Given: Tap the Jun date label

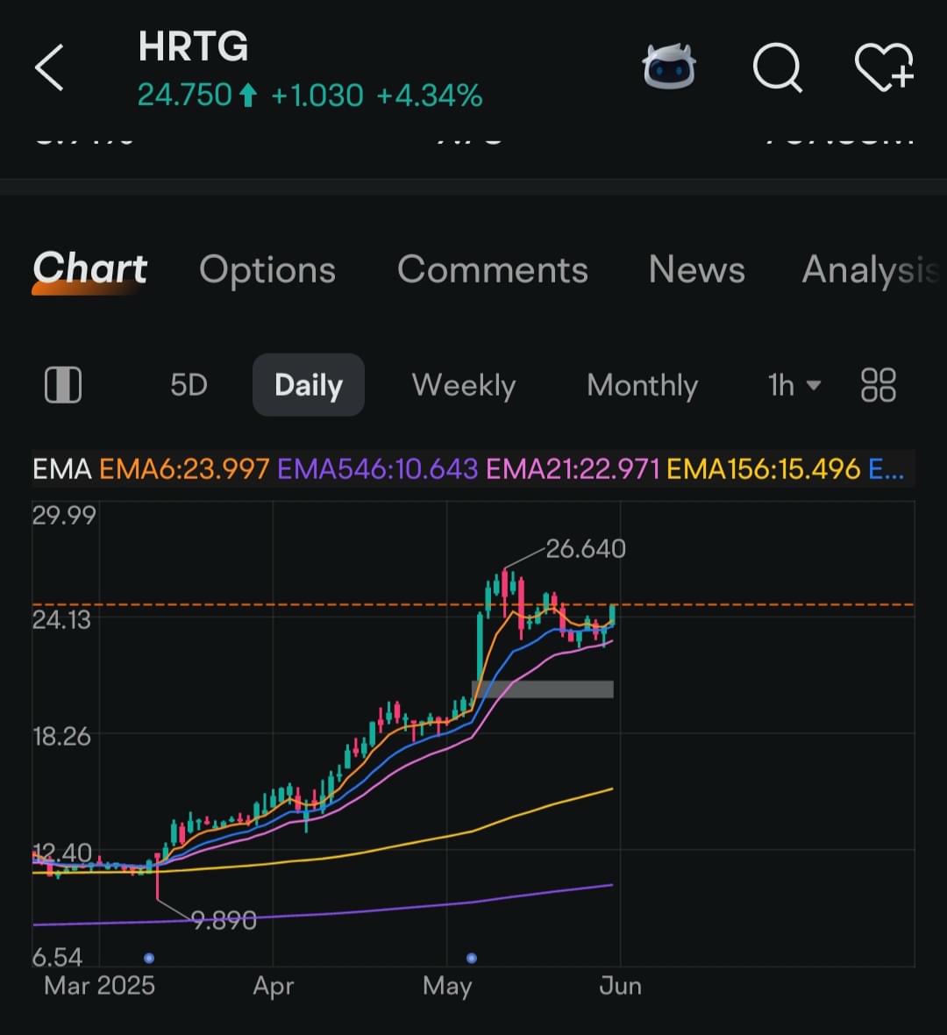Looking at the screenshot, I should click(620, 986).
